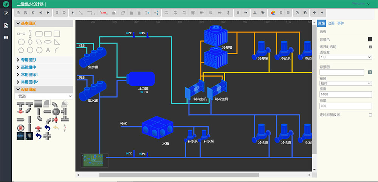Open the 布局 拉伸 dropdown

pos(346,83)
